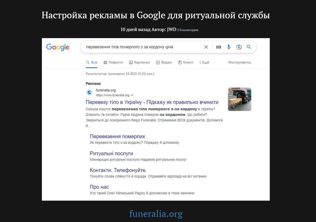Viewport: 316px width, 222px height.
Task: Open the on-screen keyboard icon
Action: [219, 47]
